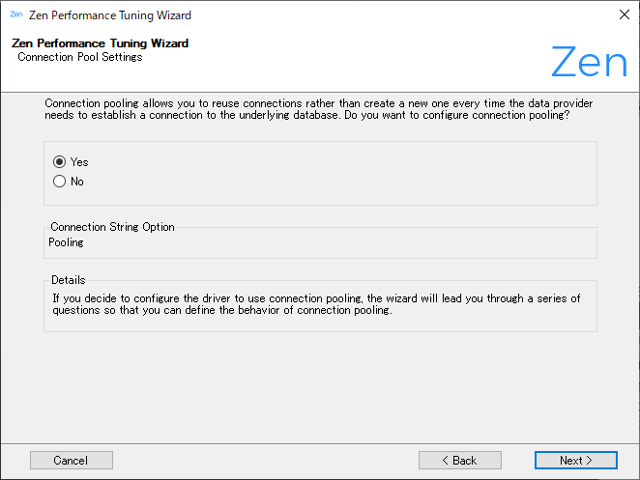Viewport: 640px width, 480px height.
Task: Click the "No" option label text
Action: (x=77, y=182)
